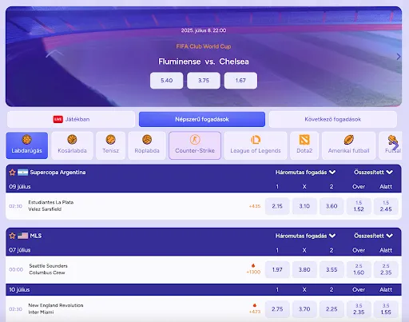Click the MLS league title
The width and height of the screenshot is (409, 322).
pos(36,236)
